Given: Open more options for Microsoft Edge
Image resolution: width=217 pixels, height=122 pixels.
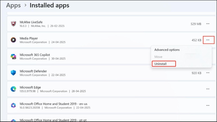Looking at the screenshot, I should tap(208, 89).
